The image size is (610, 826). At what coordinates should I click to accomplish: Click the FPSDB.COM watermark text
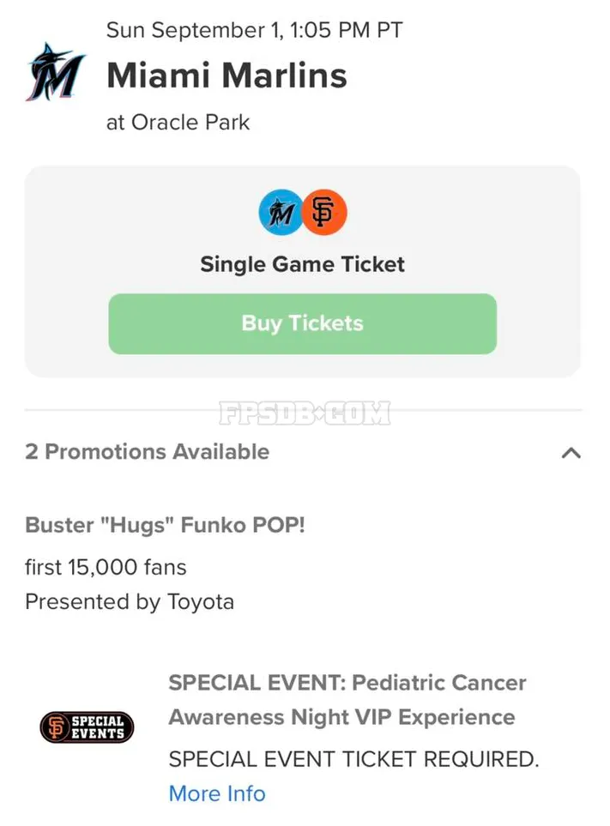pos(305,413)
